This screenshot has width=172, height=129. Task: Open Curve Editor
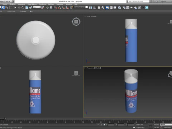pos(111,8)
